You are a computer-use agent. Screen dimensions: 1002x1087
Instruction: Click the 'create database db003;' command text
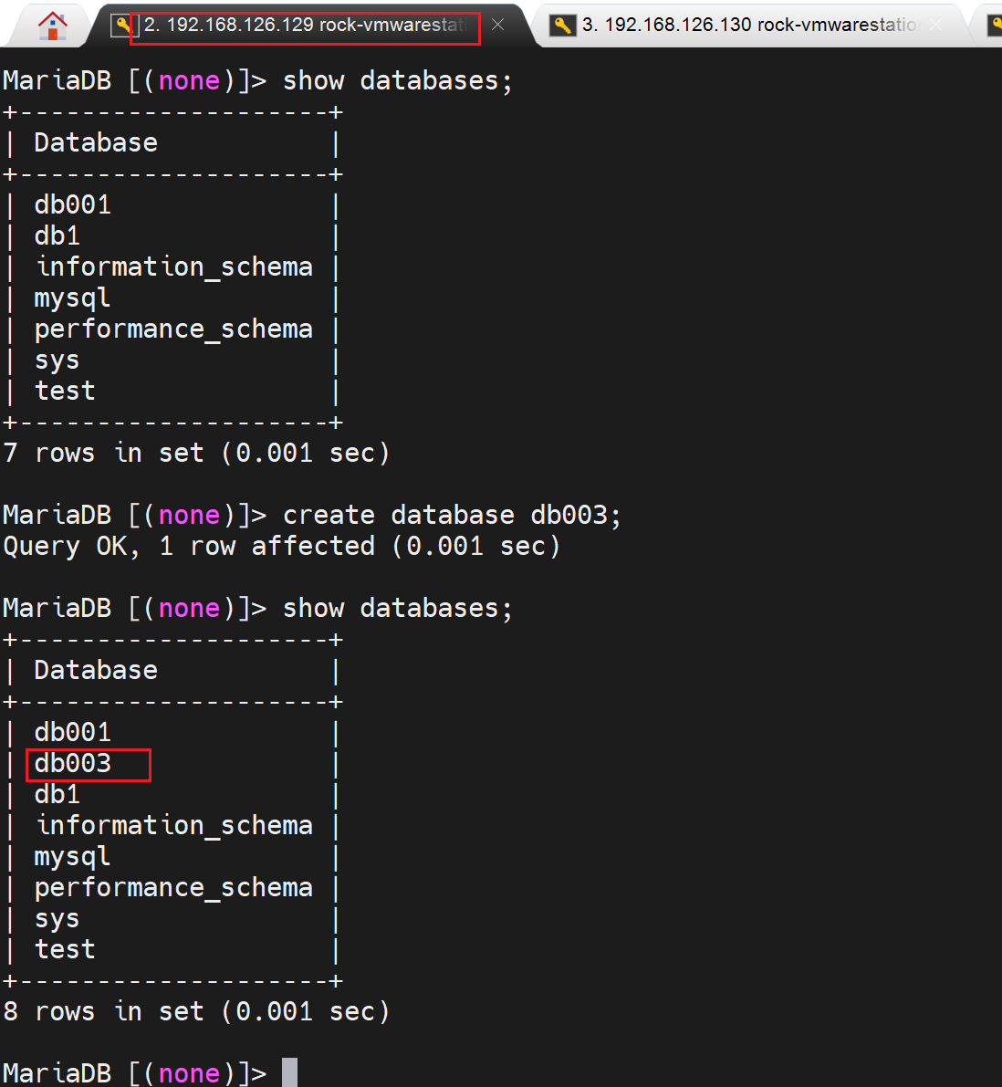click(x=452, y=515)
